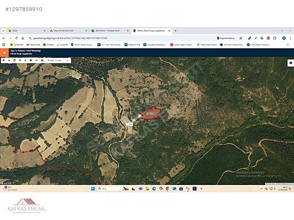
Task: Click the print icon in map toolbar
Action: [x=42, y=60]
